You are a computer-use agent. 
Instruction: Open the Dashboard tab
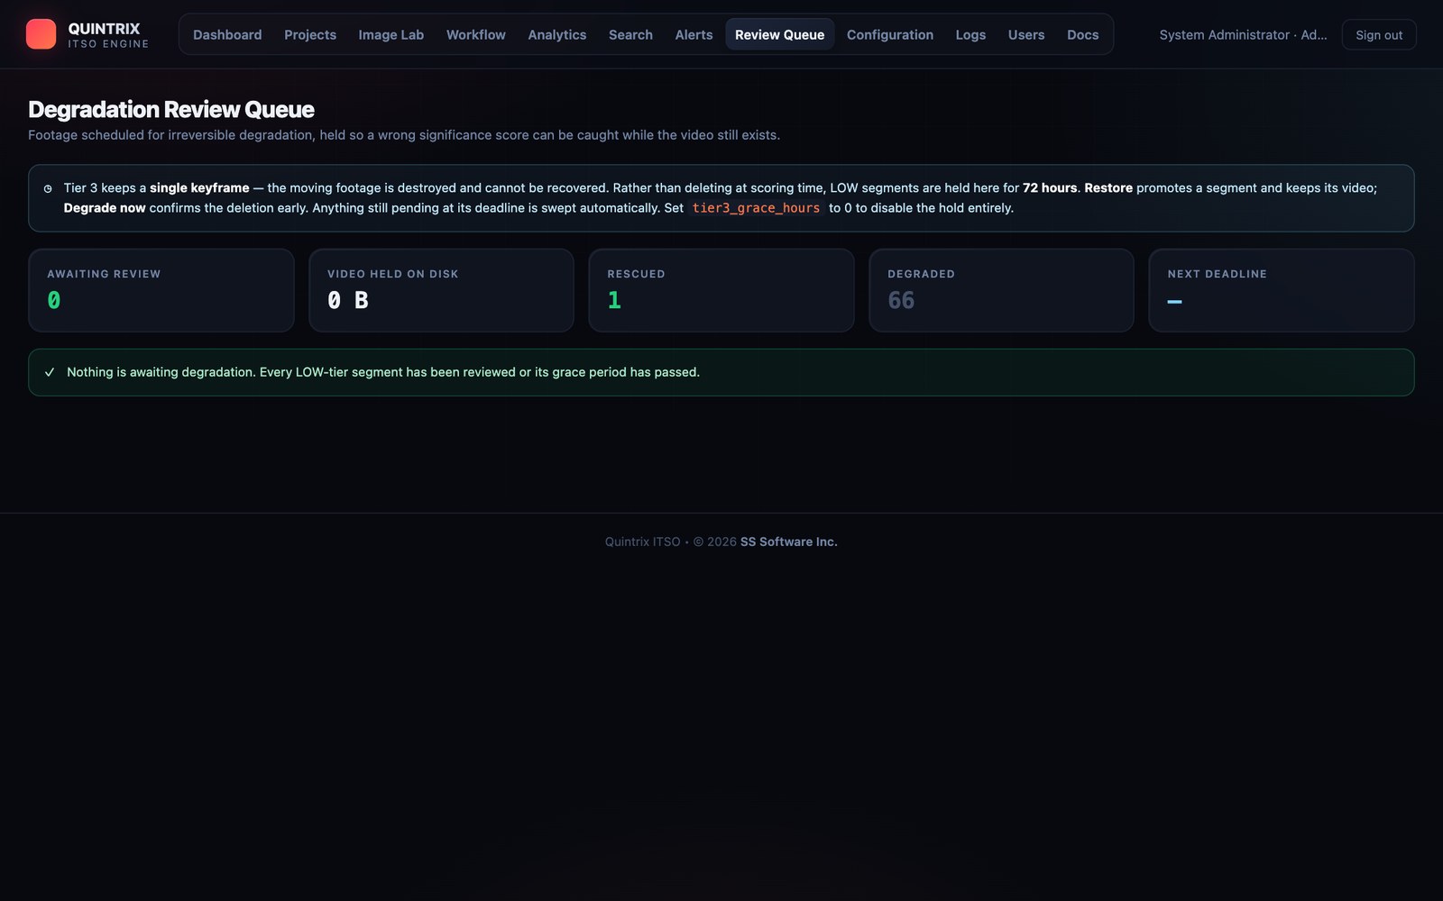point(227,34)
